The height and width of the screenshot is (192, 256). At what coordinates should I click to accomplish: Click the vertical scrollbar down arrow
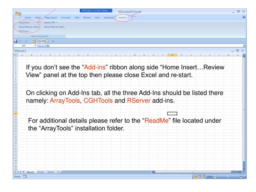click(x=244, y=169)
